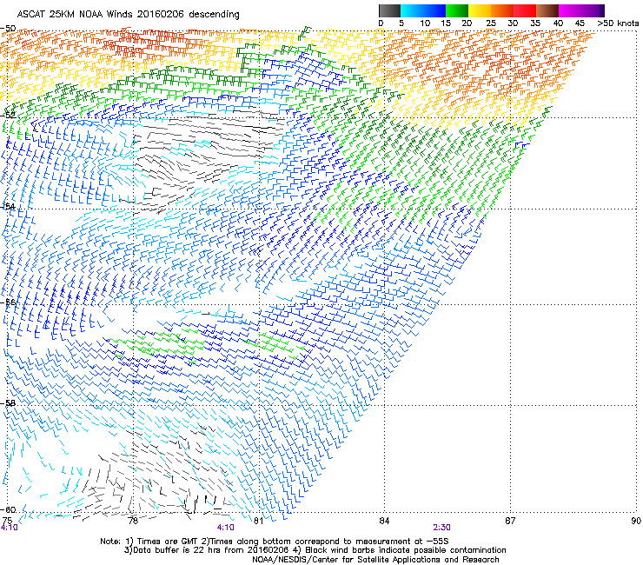Click the '75' longitude label
The width and height of the screenshot is (643, 565).
[7, 521]
